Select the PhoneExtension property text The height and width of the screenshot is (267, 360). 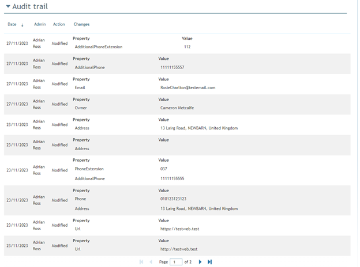tap(89, 169)
